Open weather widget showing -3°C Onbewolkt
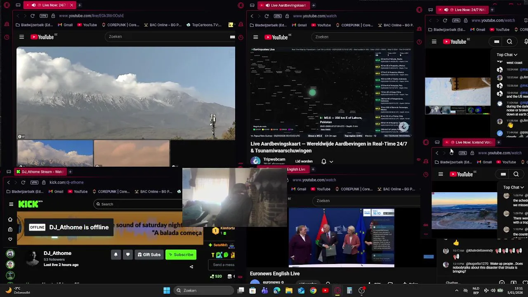Image resolution: width=528 pixels, height=297 pixels. pyautogui.click(x=18, y=290)
